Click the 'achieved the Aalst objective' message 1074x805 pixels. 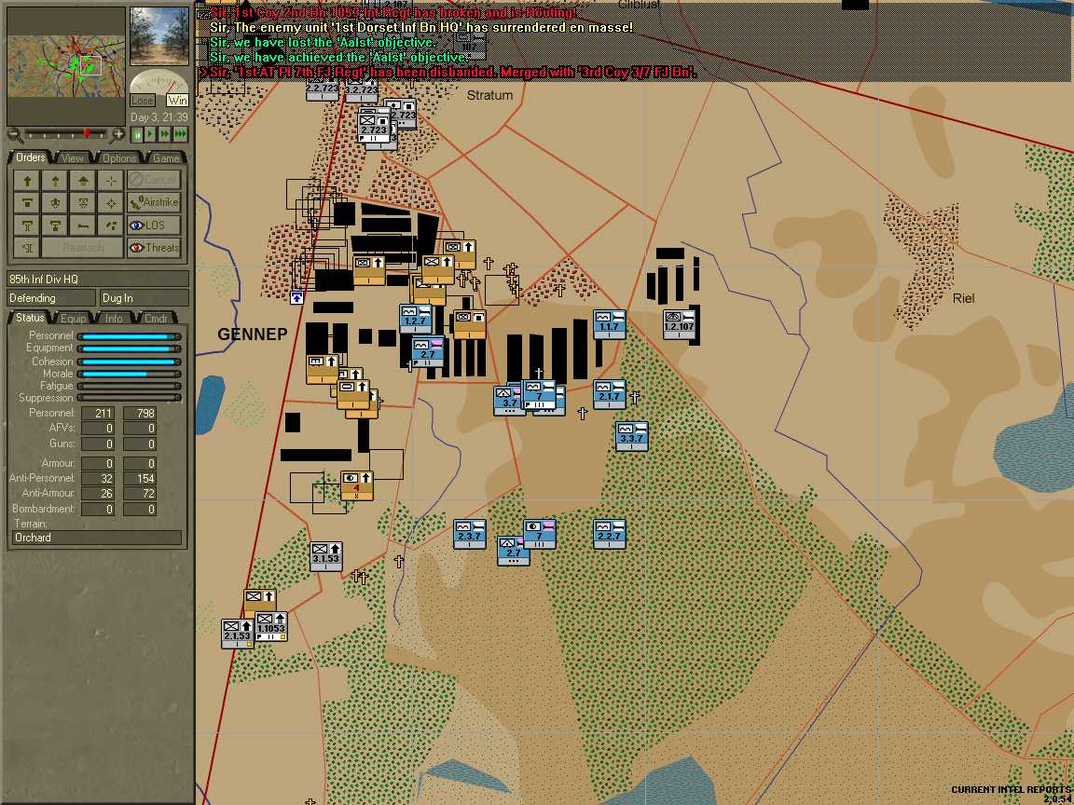[339, 57]
